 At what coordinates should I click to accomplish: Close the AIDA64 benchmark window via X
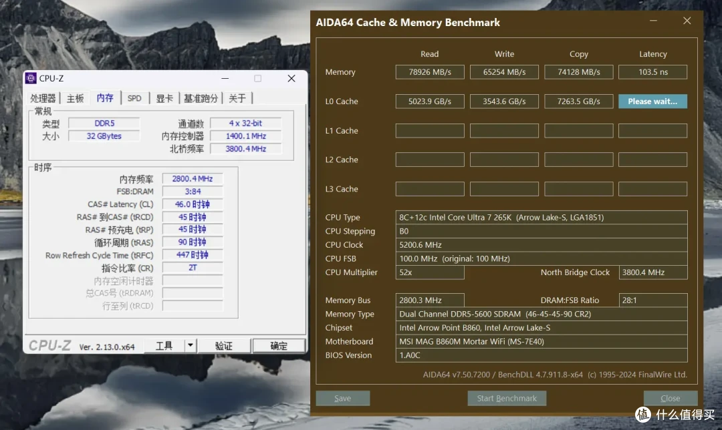click(x=687, y=21)
